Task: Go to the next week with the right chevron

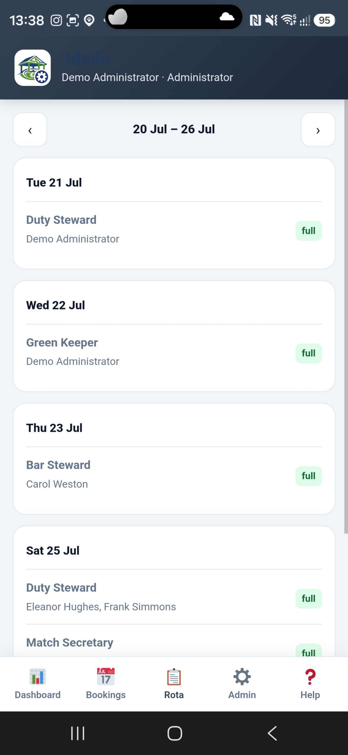Action: pyautogui.click(x=318, y=129)
